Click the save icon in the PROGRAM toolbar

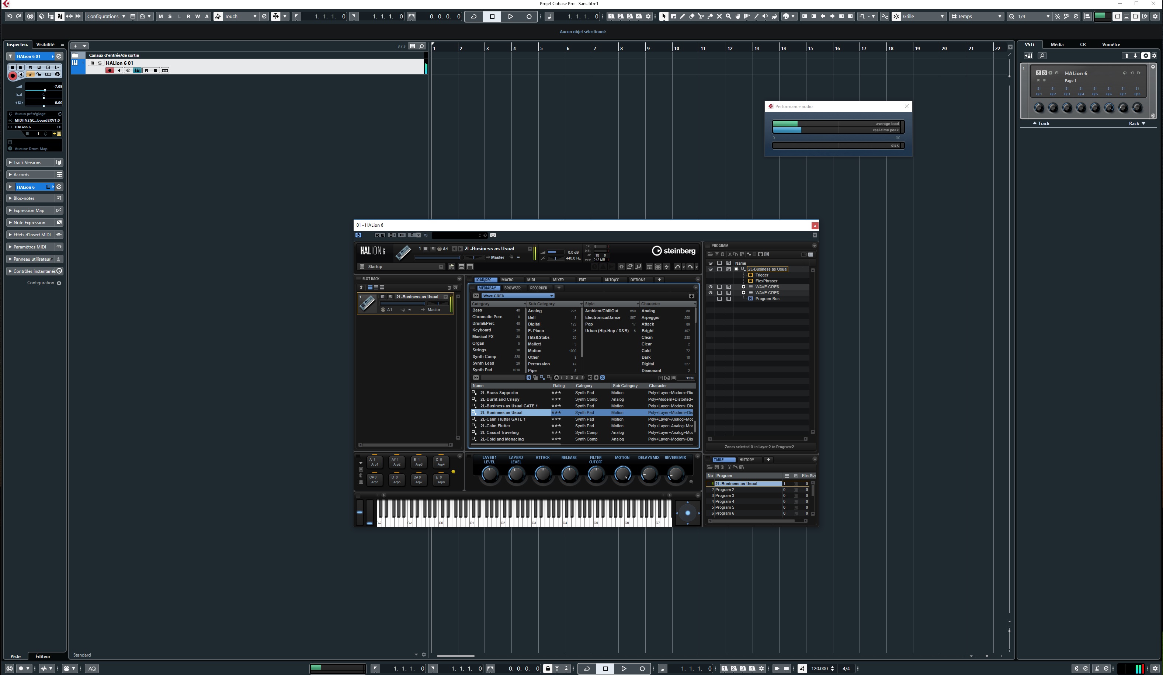click(x=718, y=254)
